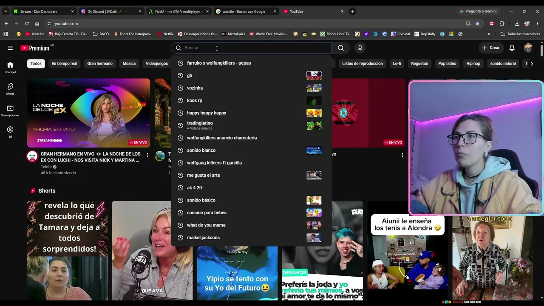Viewport: 544px width, 306px height.
Task: Go to the YouTube Premium logo home
Action: click(x=35, y=48)
